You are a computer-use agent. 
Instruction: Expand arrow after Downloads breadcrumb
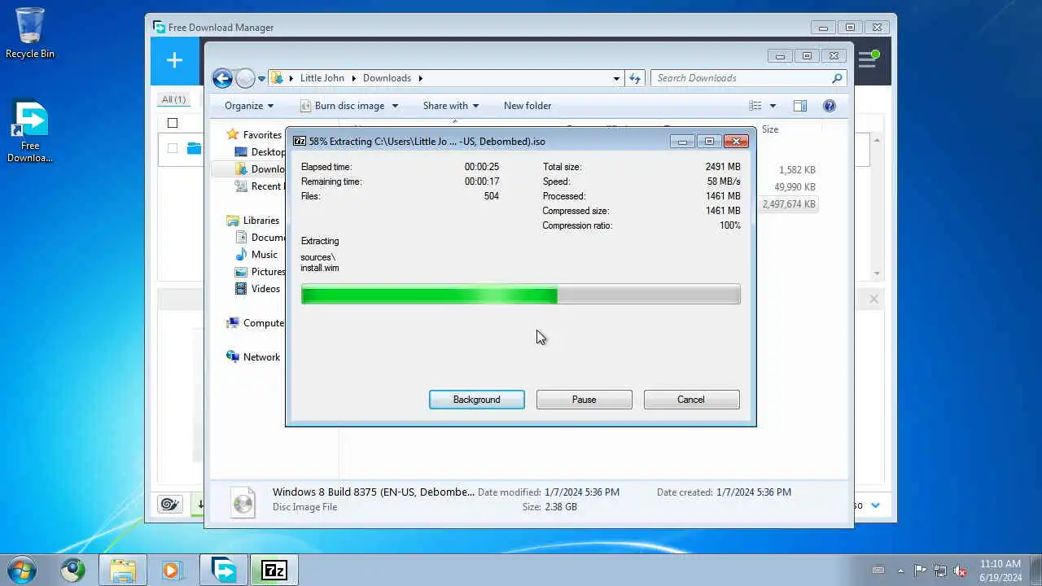point(421,78)
